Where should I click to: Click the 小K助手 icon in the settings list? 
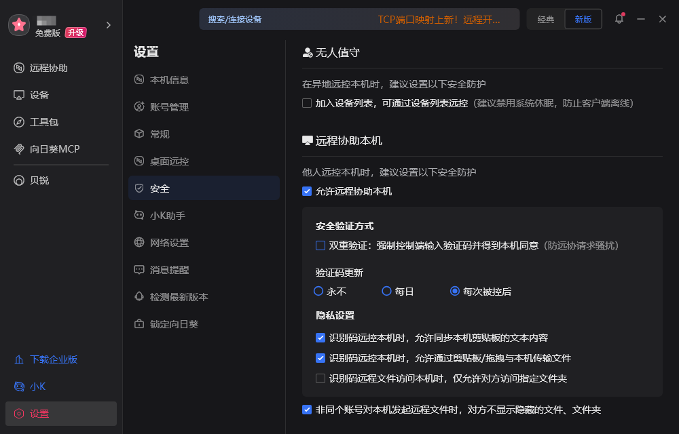[x=139, y=215]
